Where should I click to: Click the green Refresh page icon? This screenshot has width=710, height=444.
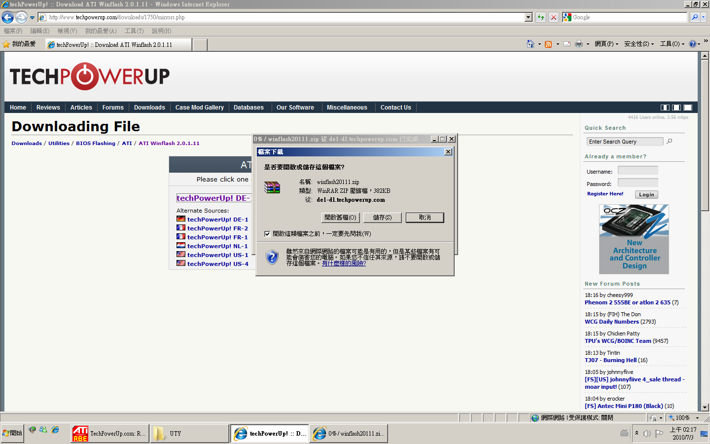(541, 17)
